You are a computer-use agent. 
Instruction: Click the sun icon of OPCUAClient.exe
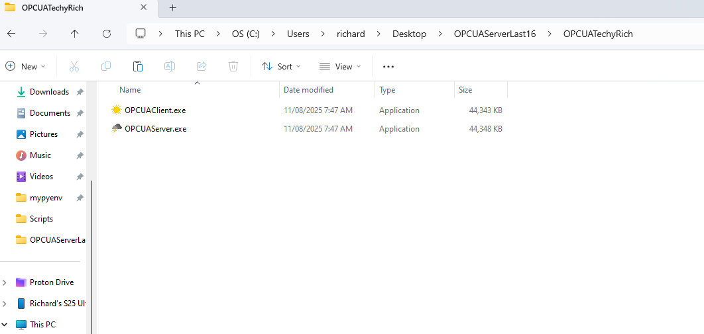[x=116, y=110]
